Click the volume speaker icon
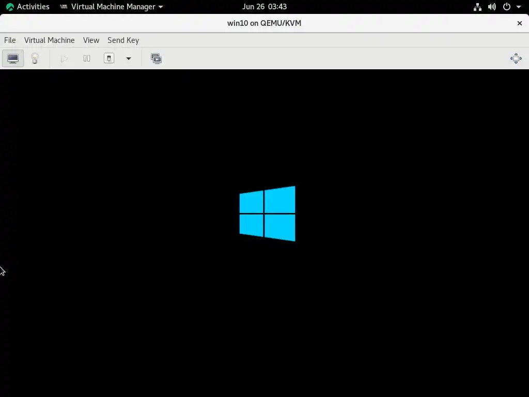The height and width of the screenshot is (397, 529). click(x=492, y=7)
